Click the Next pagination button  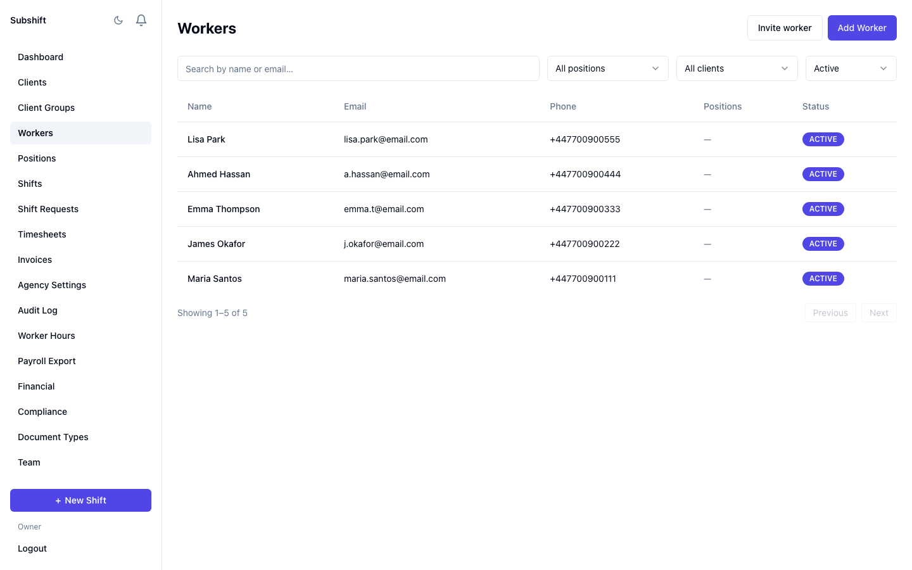pos(879,312)
